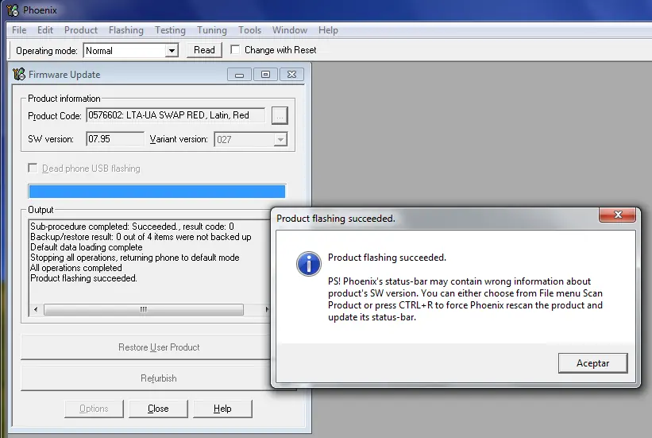
Task: Click 'All operations completed' output line
Action: [76, 268]
